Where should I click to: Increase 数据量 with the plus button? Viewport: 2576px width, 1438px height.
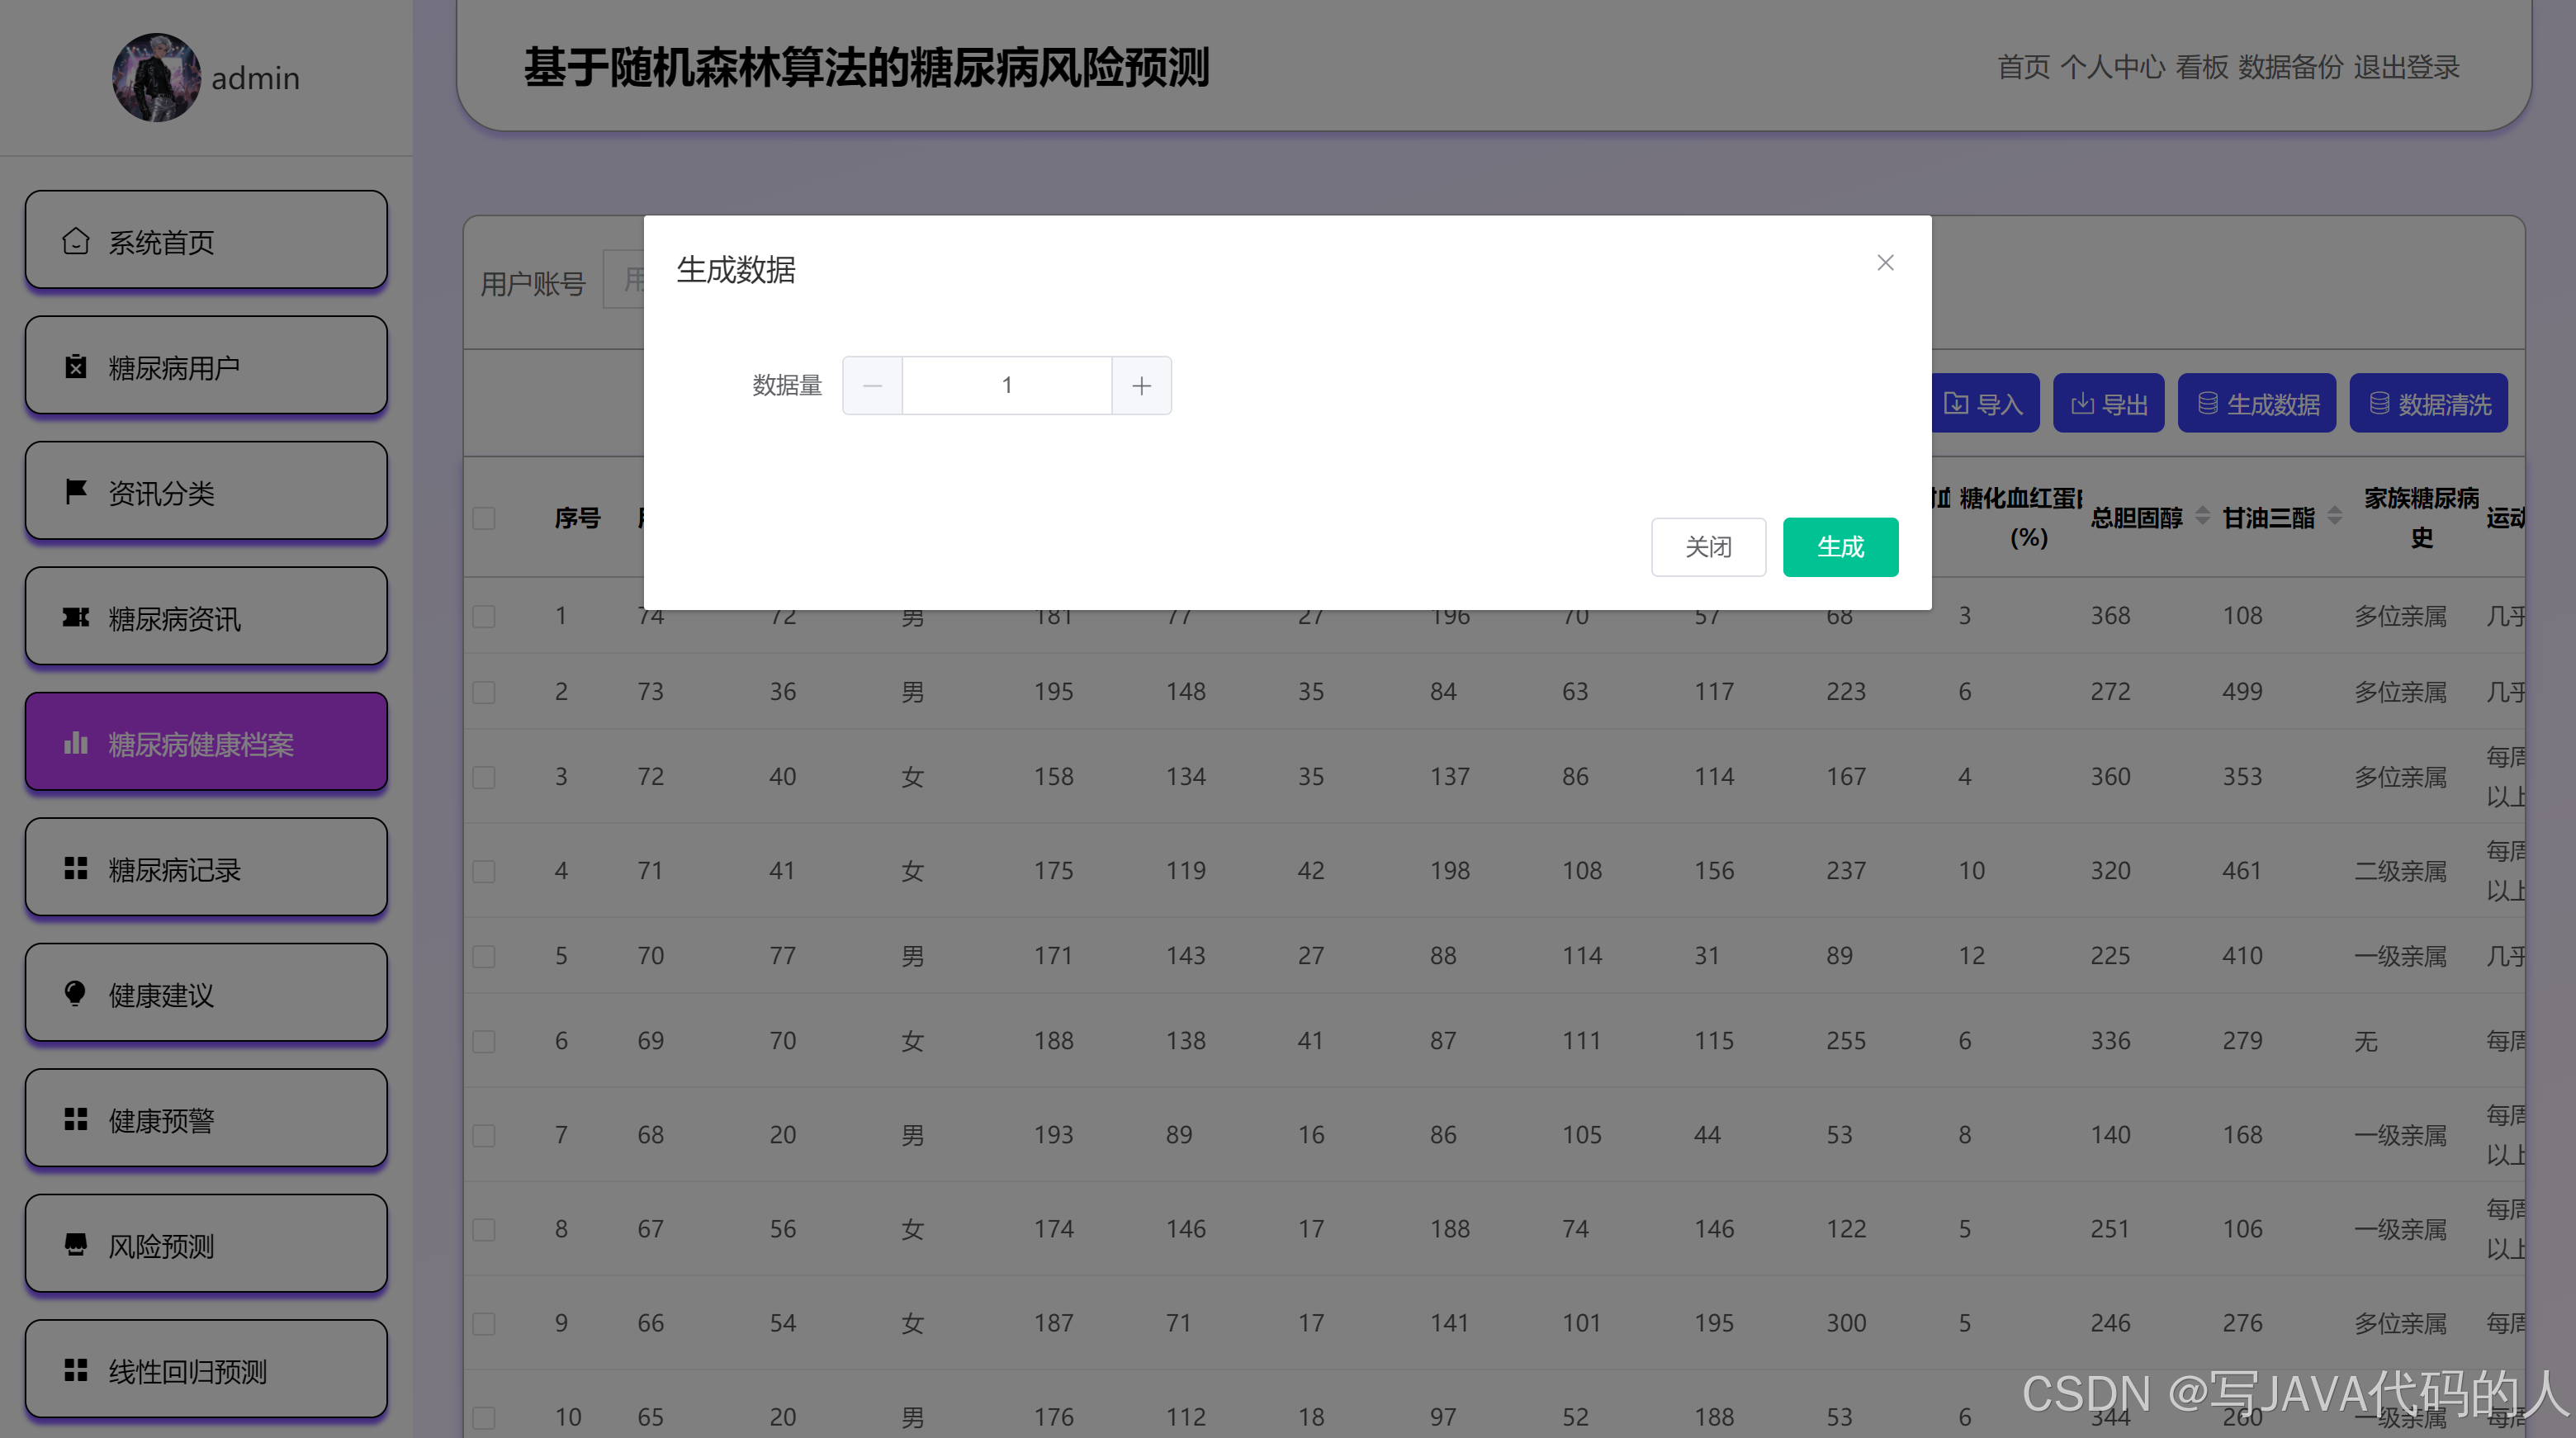click(1141, 385)
